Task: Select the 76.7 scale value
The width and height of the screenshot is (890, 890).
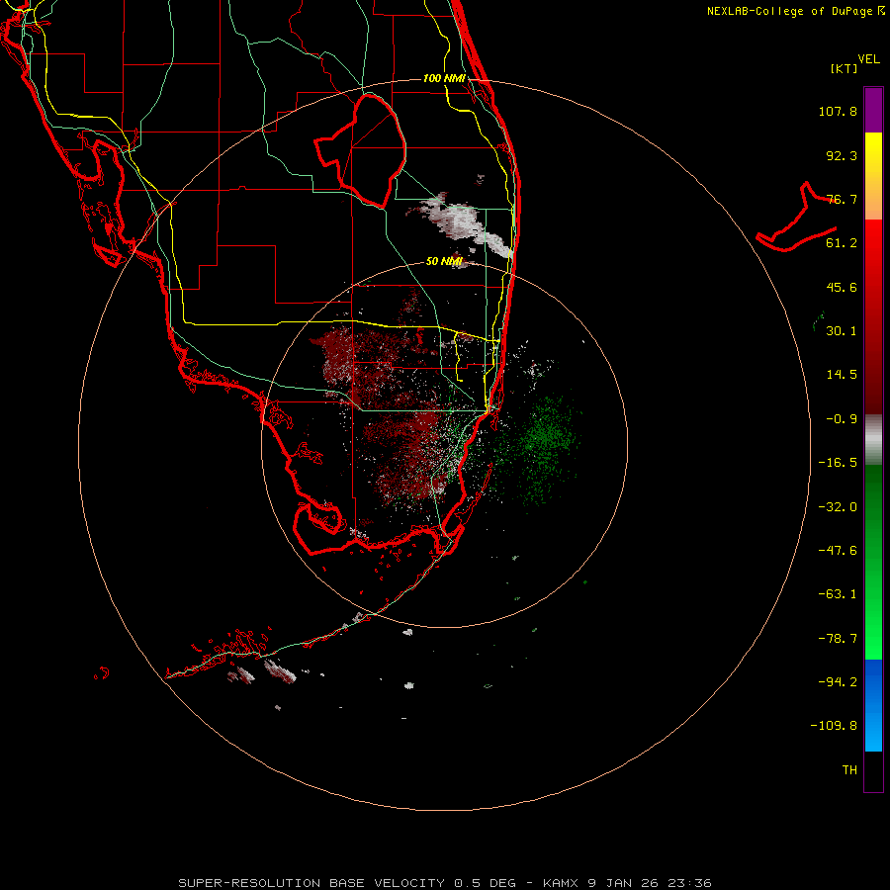Action: (x=842, y=199)
